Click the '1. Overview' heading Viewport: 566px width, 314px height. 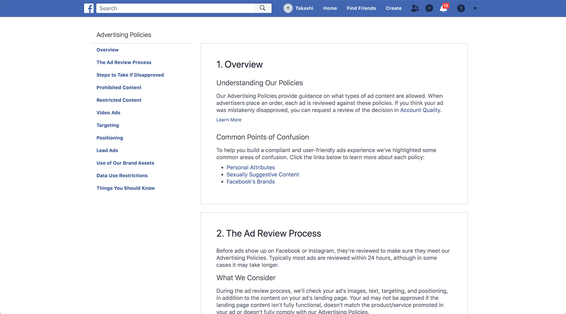[x=240, y=65]
